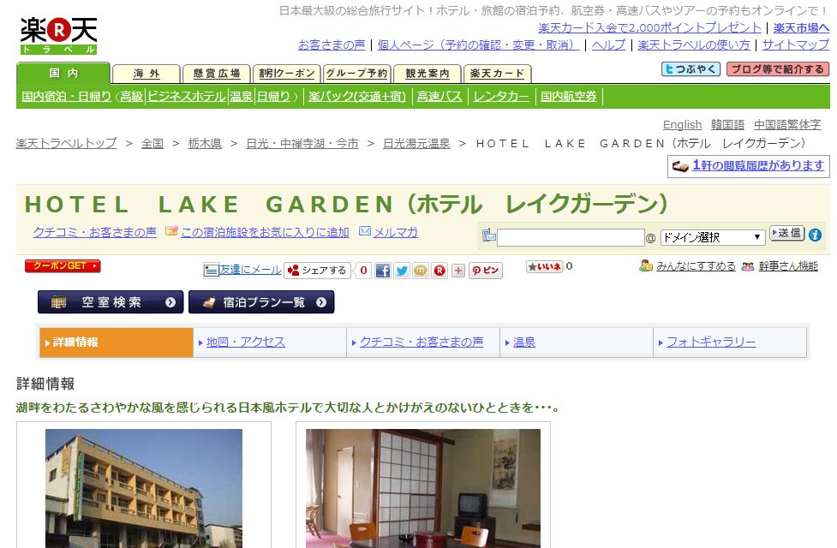Click the つぶやく button
Image resolution: width=837 pixels, height=548 pixels.
point(691,68)
